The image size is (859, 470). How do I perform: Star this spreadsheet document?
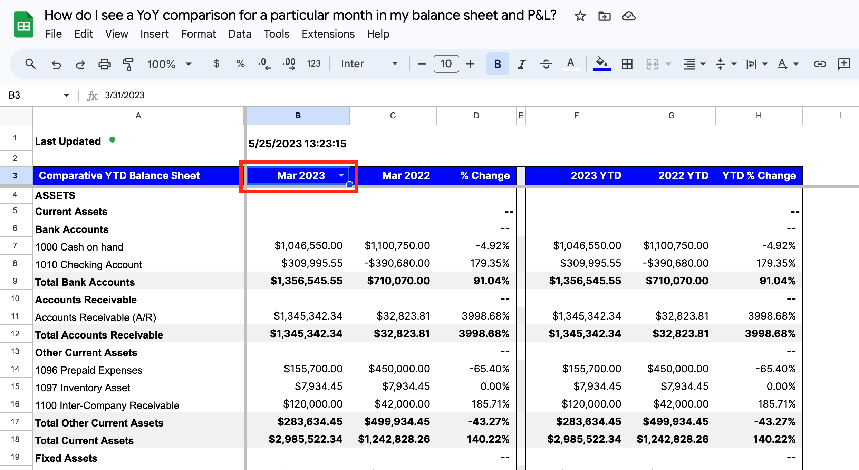coord(580,16)
